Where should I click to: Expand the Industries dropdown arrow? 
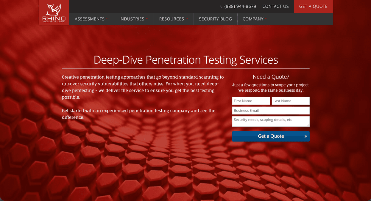coord(147,19)
